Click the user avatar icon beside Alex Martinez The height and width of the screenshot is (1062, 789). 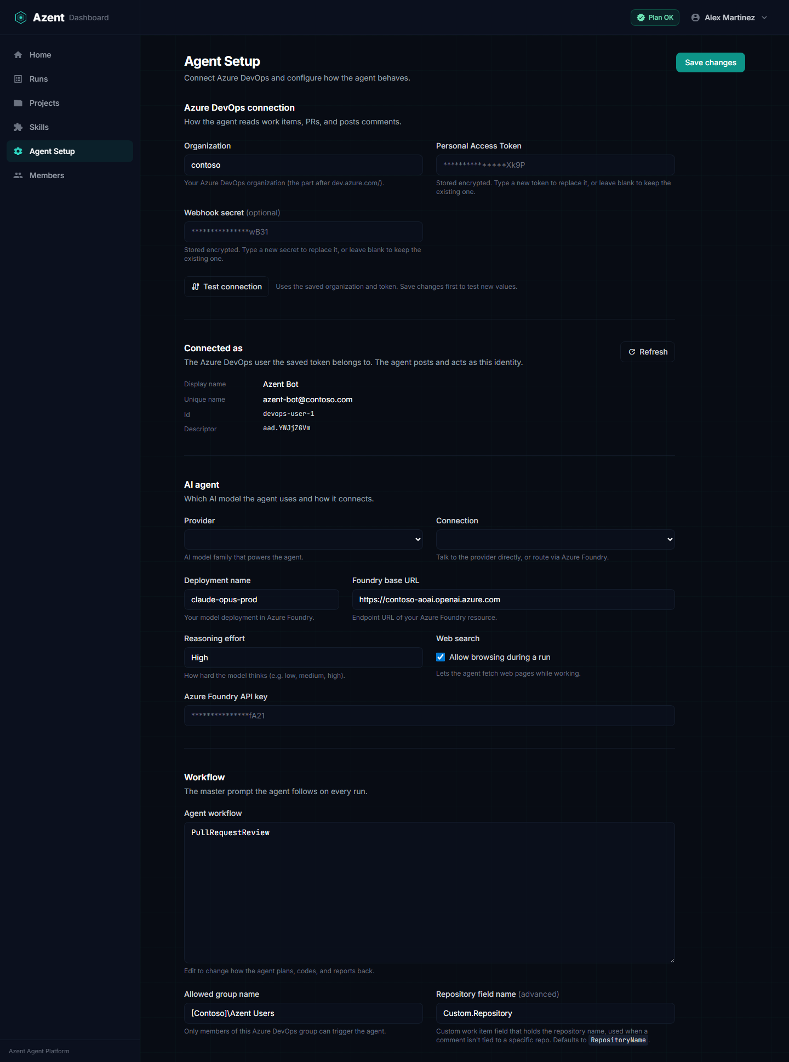click(x=695, y=18)
